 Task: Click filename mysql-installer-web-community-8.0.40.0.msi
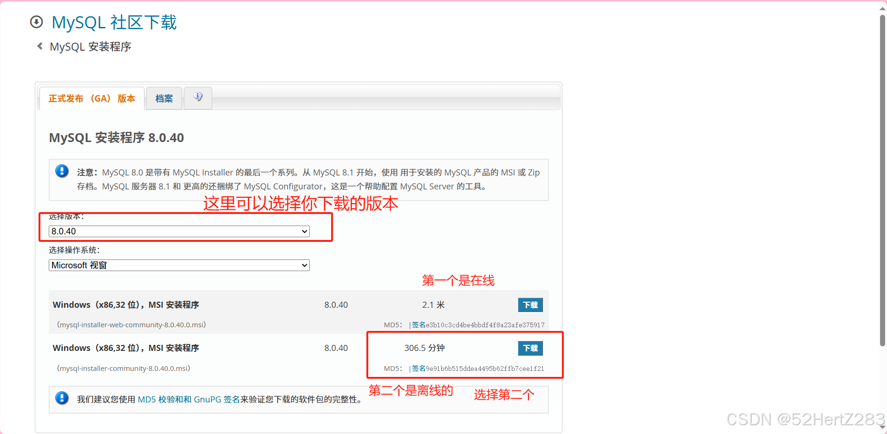131,325
